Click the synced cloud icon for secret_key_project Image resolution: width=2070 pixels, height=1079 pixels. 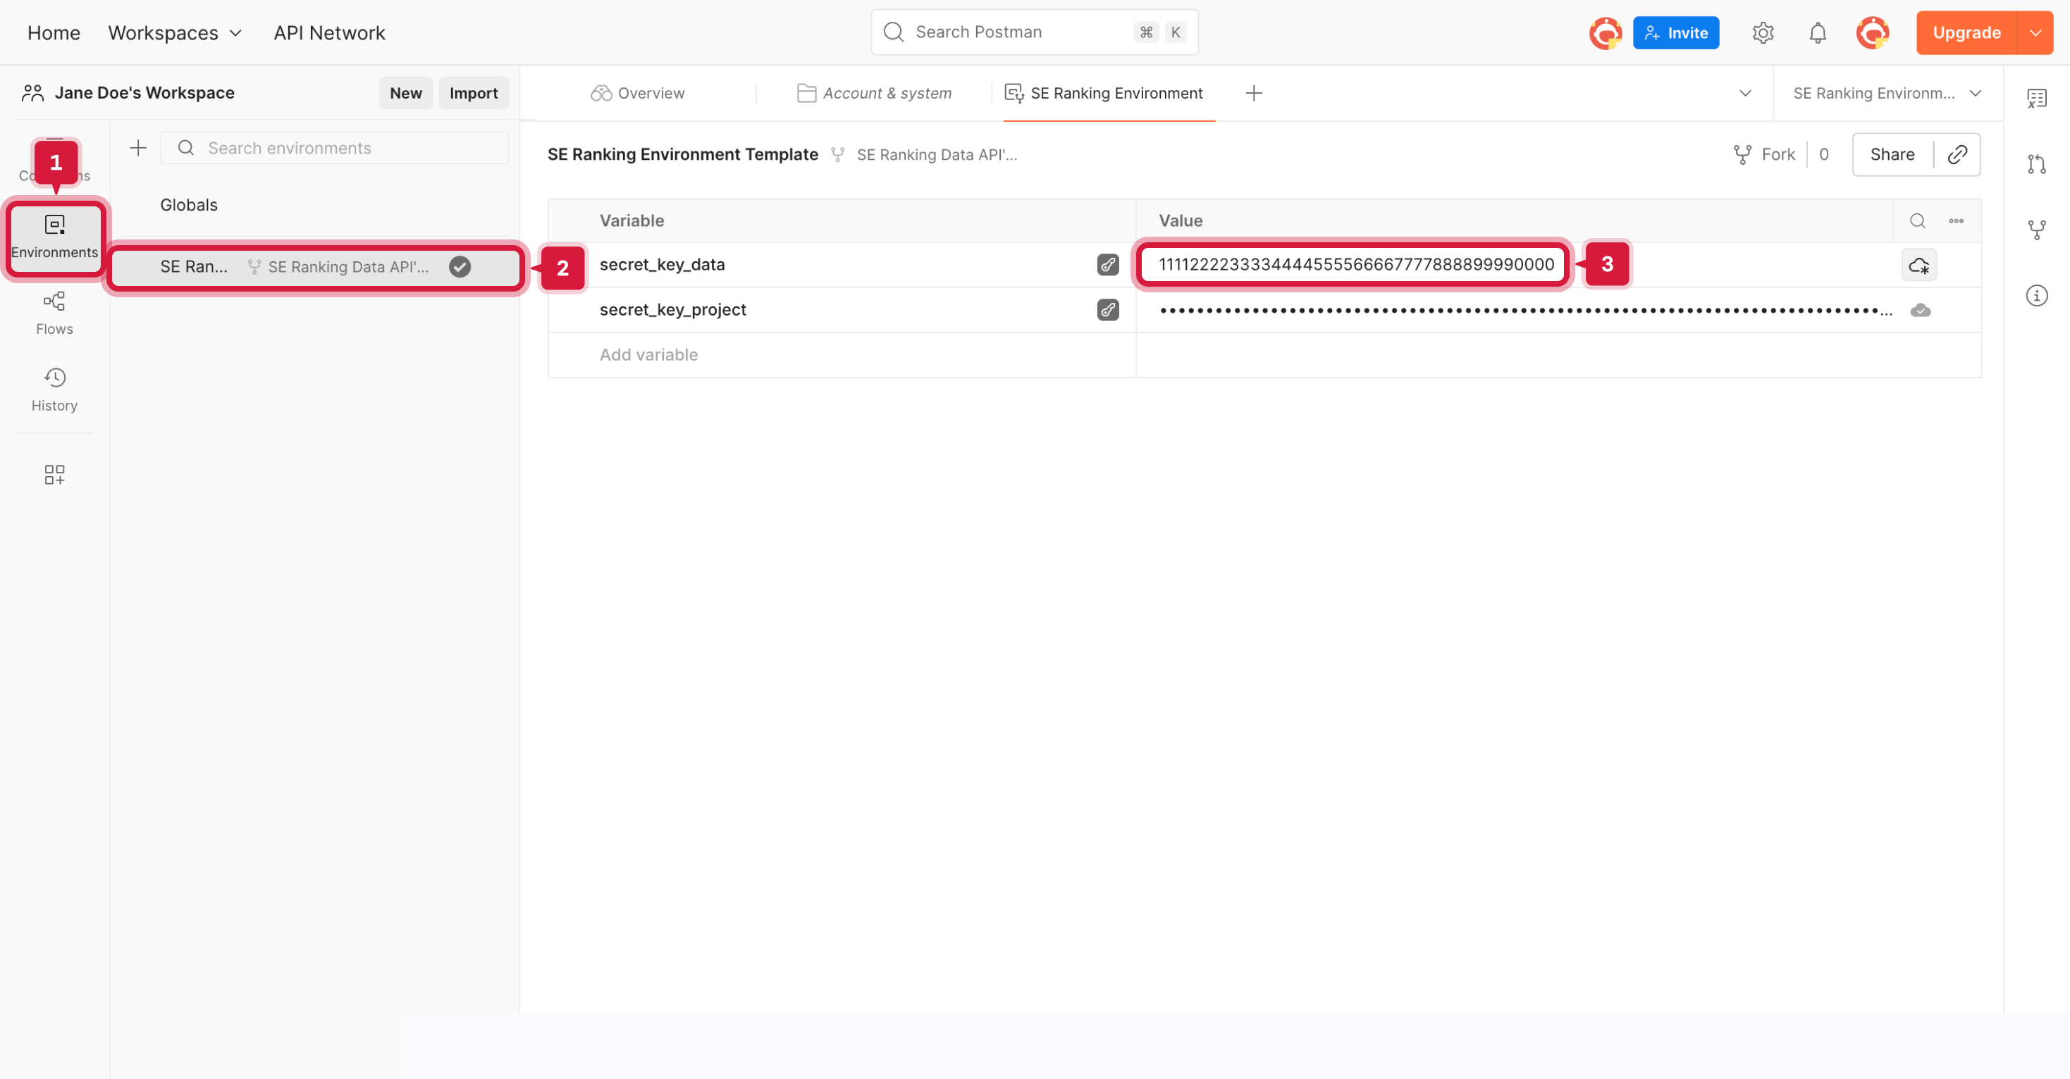tap(1921, 310)
